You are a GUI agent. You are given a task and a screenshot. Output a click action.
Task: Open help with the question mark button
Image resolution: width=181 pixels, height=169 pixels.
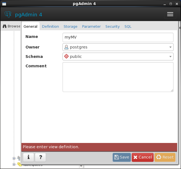pyautogui.click(x=40, y=157)
